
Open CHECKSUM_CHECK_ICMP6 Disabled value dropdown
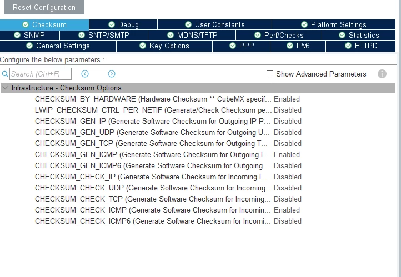point(288,221)
